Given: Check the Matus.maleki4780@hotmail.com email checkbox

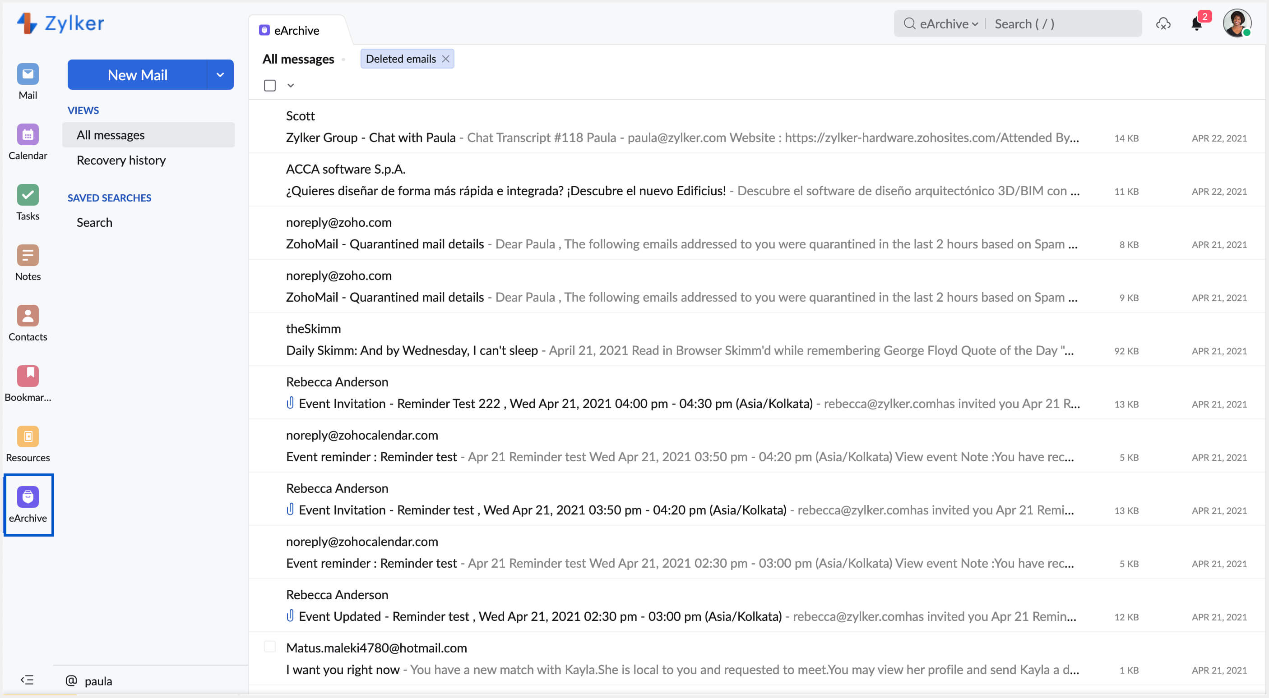Looking at the screenshot, I should click(269, 647).
